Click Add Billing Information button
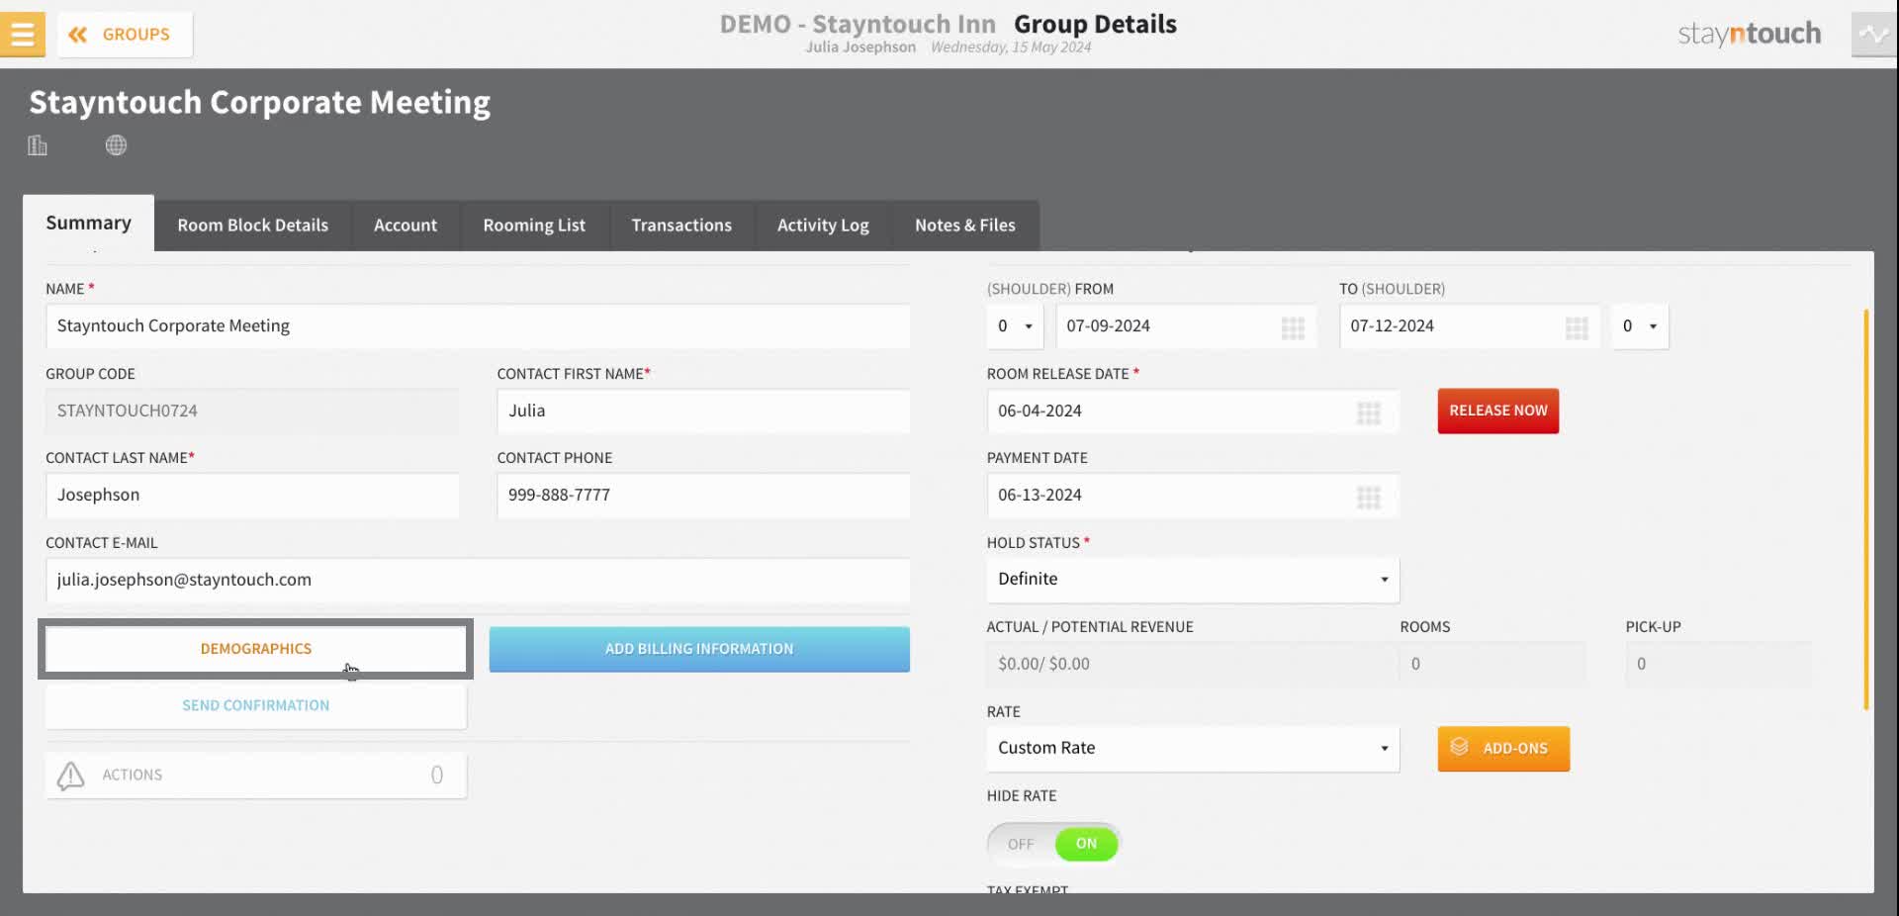The height and width of the screenshot is (916, 1899). [x=699, y=649]
